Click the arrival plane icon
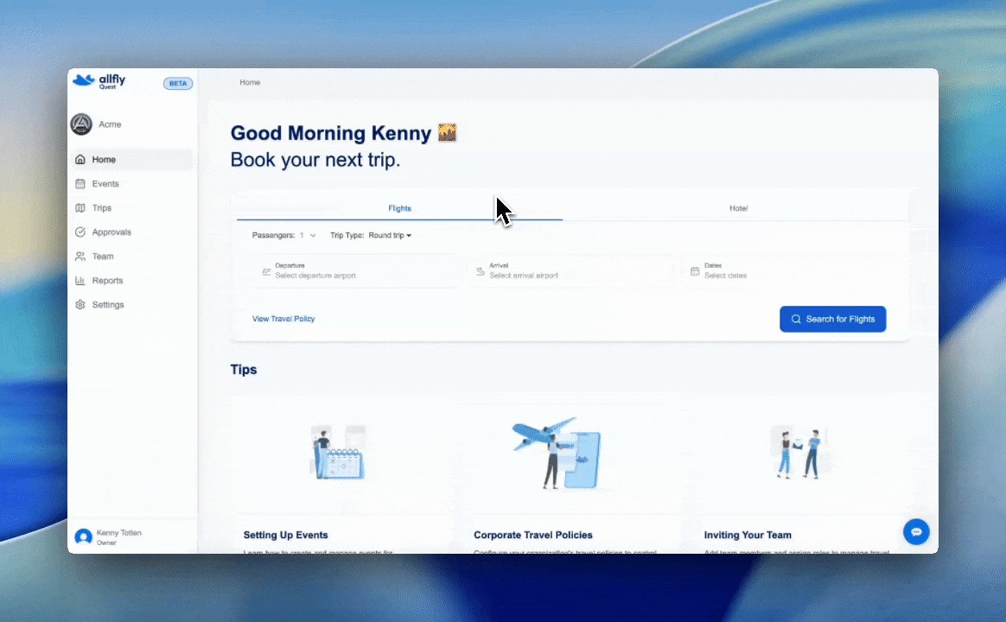 coord(481,272)
